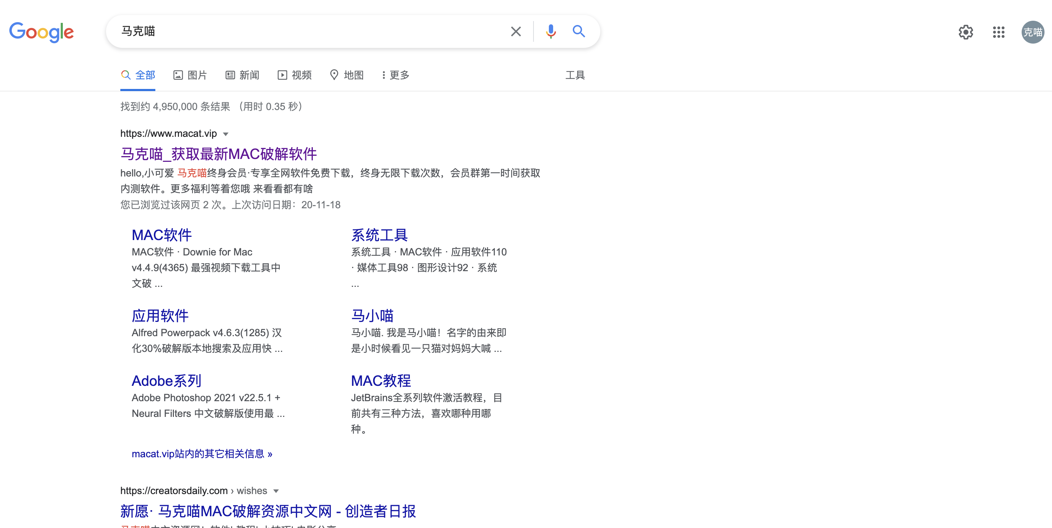Click the https://creatorsdaily.com › wishes URL text

tap(194, 491)
